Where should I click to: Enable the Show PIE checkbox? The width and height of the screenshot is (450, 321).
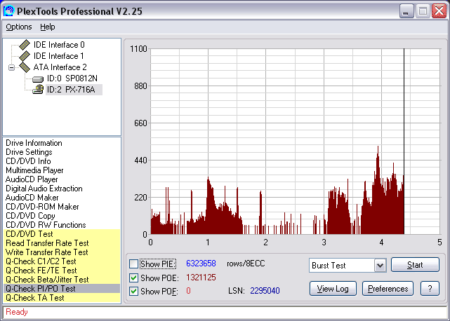(x=133, y=264)
